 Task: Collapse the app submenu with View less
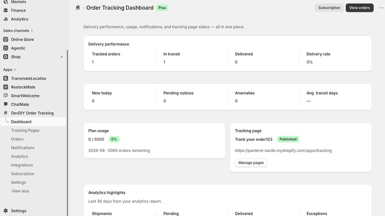click(x=20, y=191)
